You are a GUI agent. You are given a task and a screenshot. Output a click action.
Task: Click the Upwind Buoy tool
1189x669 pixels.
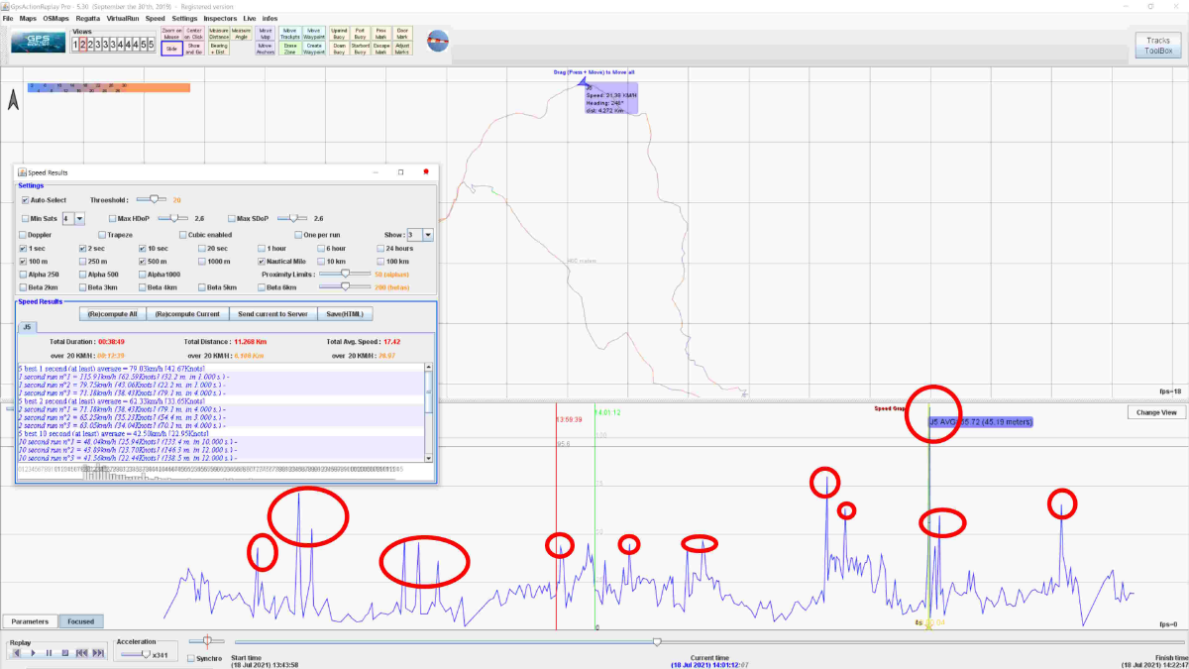(339, 35)
